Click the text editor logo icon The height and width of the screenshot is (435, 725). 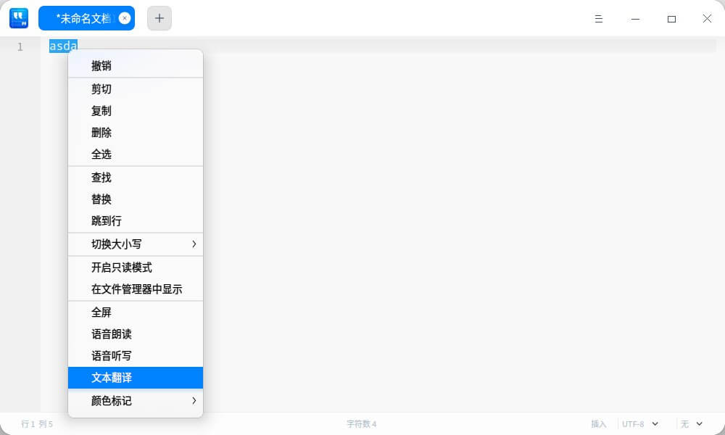point(18,17)
